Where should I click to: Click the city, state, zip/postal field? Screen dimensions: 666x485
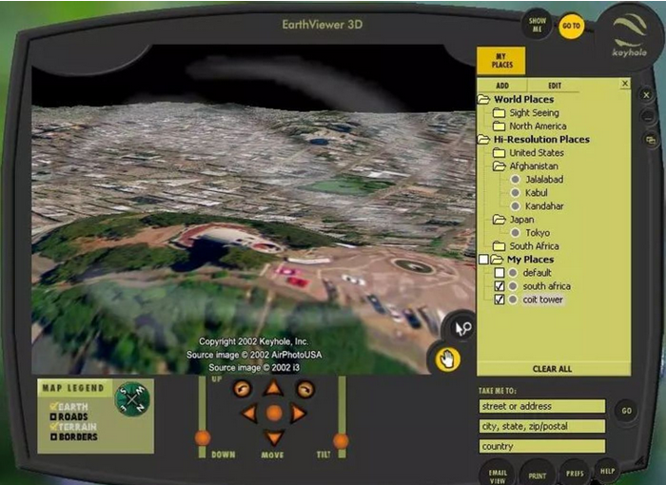[542, 426]
